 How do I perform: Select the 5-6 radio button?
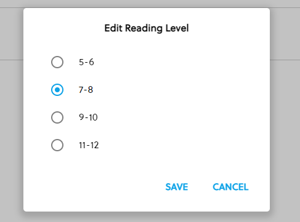pos(57,62)
